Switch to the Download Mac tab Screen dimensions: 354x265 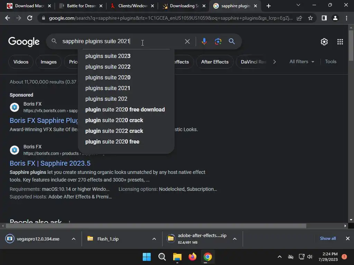[x=29, y=6]
